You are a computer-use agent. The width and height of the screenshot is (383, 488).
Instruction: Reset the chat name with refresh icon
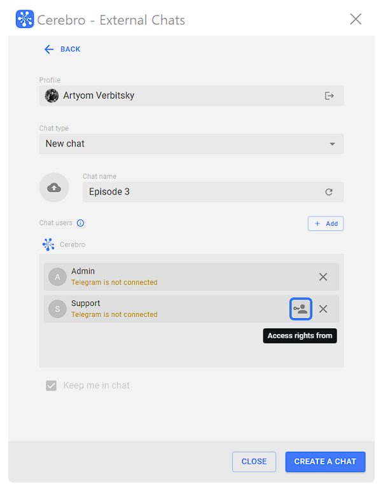pos(329,192)
